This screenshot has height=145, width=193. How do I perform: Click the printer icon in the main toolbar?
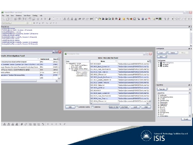point(146,19)
